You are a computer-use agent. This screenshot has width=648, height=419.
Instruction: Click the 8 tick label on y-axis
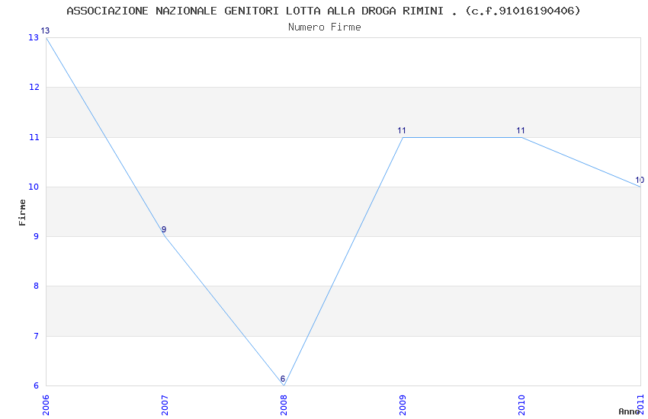click(x=36, y=286)
